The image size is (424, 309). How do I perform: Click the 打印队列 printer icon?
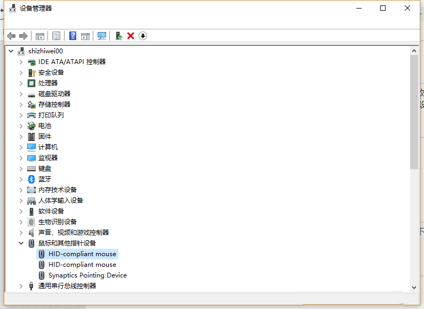pos(31,115)
